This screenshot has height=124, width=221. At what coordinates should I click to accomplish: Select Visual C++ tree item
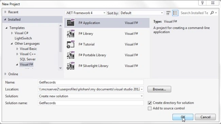coord(28,54)
